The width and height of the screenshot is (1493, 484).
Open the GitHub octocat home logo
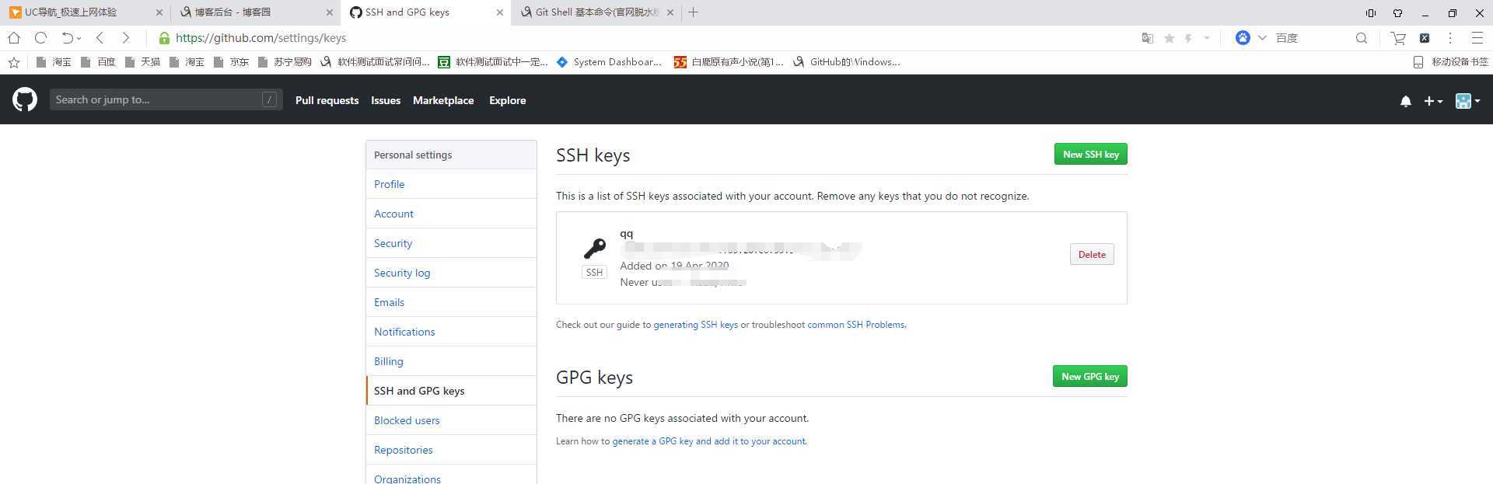click(25, 99)
